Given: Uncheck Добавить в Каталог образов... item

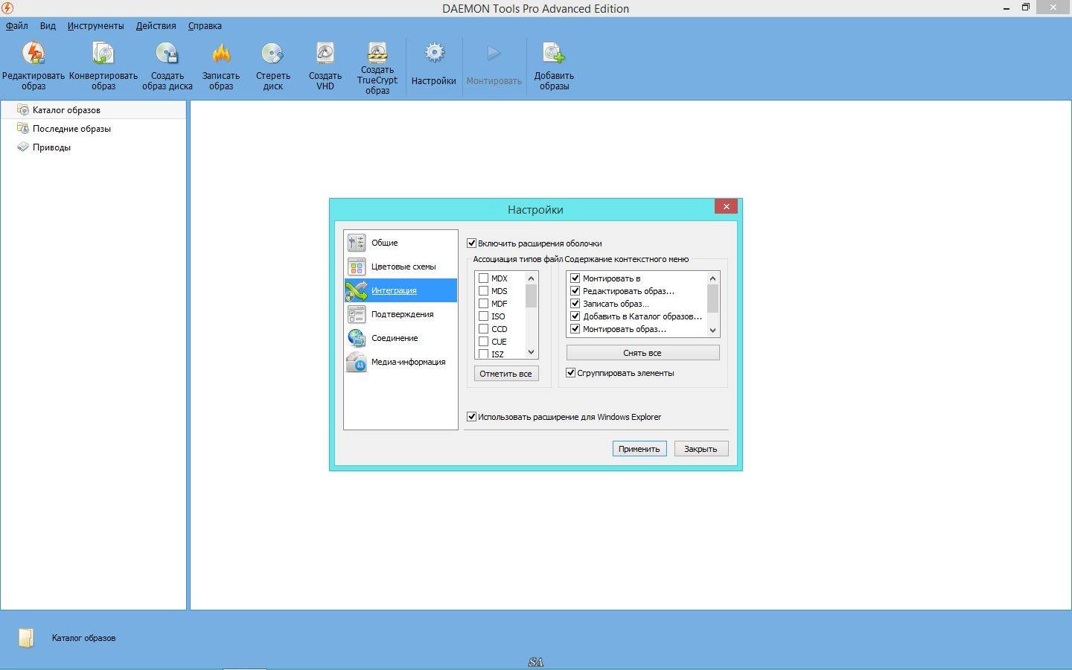Looking at the screenshot, I should coord(575,316).
